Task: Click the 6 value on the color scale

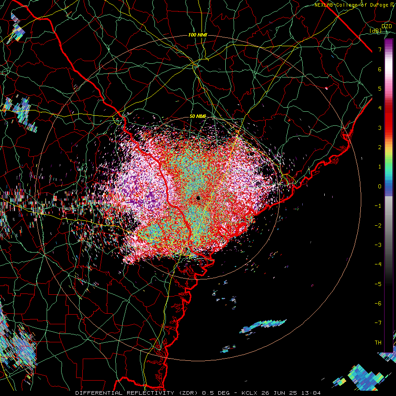Action: [x=380, y=69]
